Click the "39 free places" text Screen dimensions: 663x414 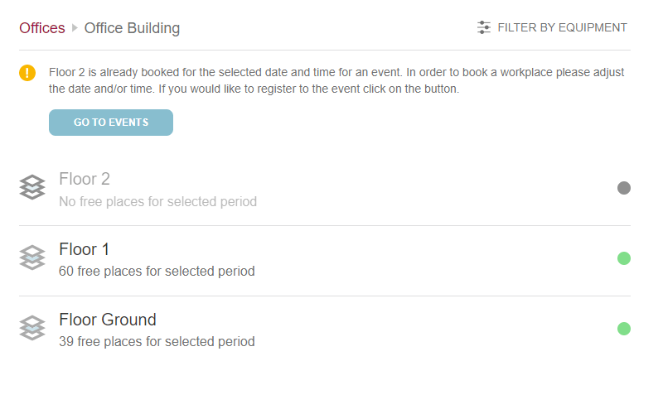(157, 341)
